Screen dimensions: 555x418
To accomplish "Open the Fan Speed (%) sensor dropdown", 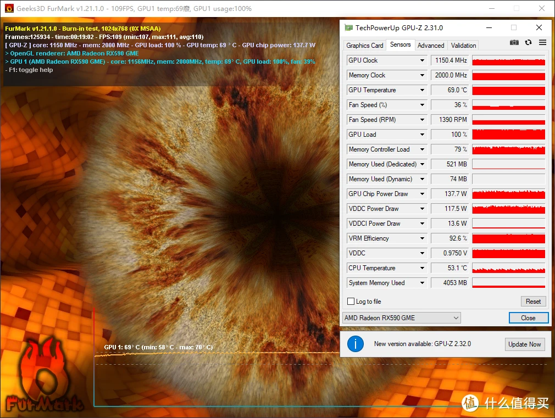I will [x=422, y=105].
